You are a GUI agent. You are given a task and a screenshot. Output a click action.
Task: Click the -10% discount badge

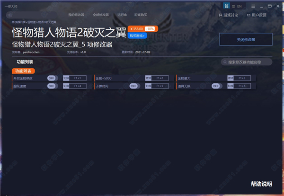pos(150,29)
